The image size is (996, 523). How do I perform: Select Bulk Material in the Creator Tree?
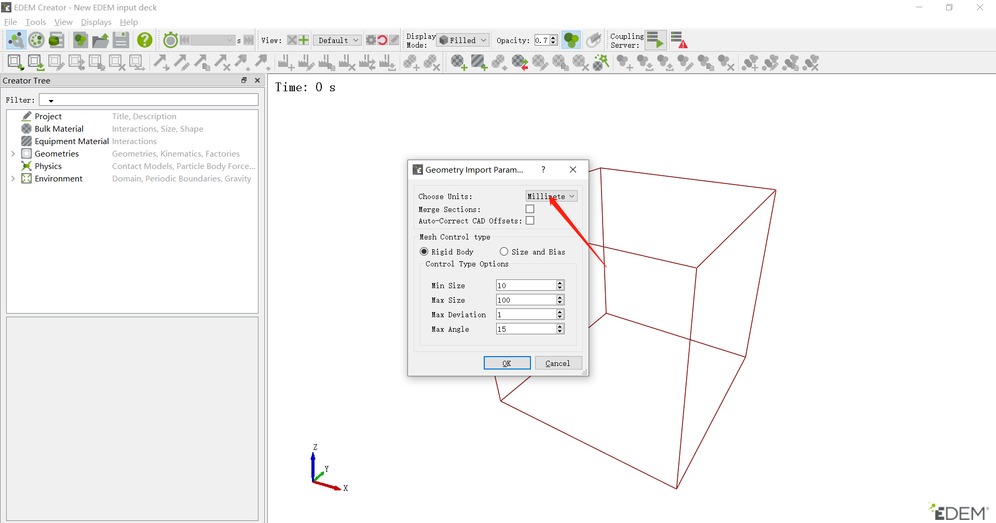pyautogui.click(x=59, y=129)
